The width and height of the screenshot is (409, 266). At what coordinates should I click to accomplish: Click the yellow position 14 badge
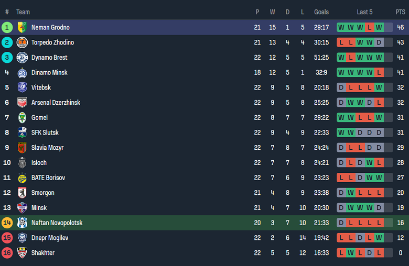click(x=7, y=223)
